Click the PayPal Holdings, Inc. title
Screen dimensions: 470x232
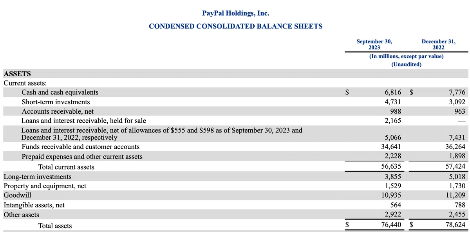pyautogui.click(x=236, y=13)
